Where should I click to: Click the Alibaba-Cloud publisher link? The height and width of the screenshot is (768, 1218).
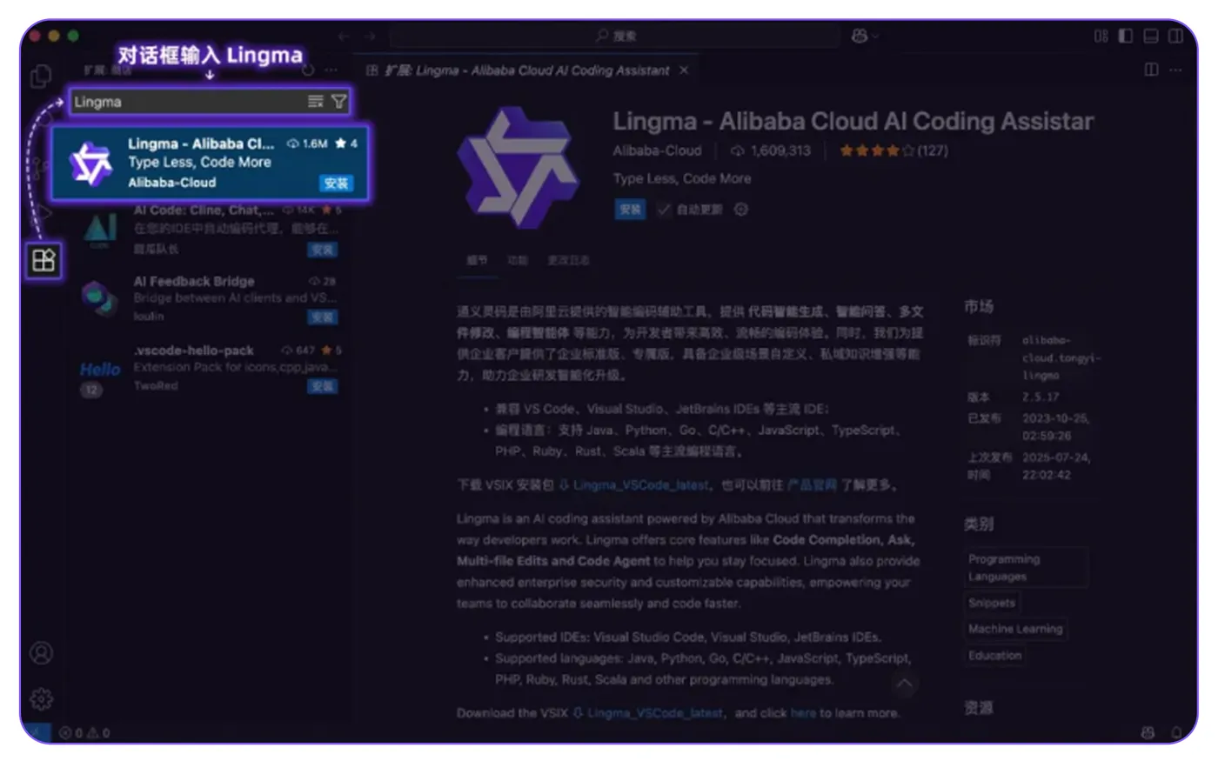(x=657, y=150)
